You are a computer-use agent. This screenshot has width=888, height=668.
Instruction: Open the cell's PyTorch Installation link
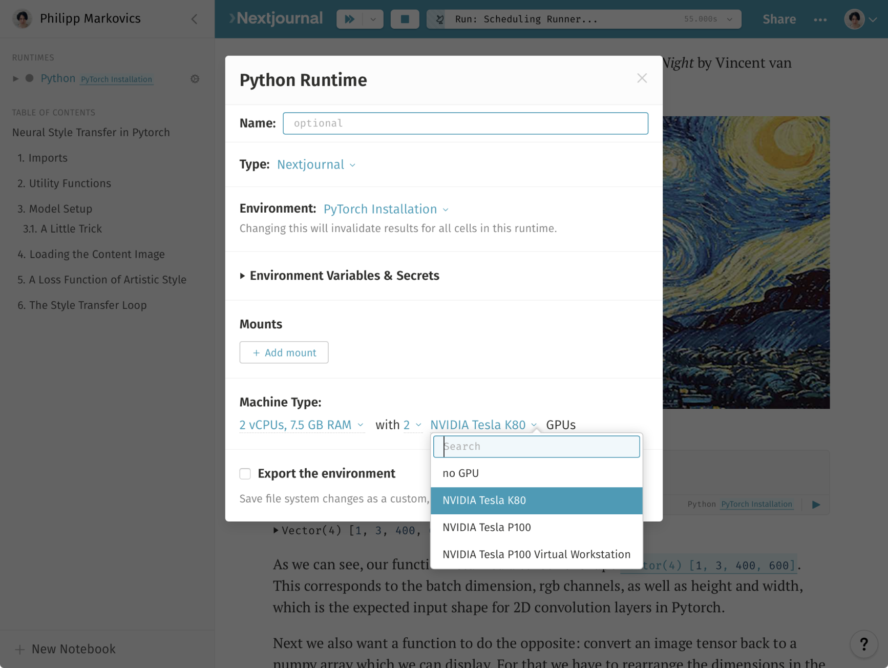click(756, 504)
